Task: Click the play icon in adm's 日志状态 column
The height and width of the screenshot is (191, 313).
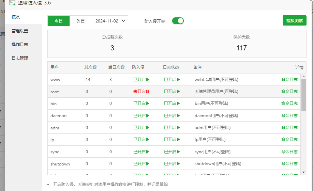Action: [178, 128]
